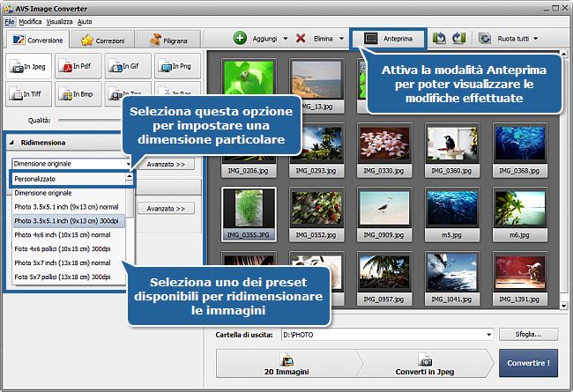Expand the Elimina dropdown menu
Viewport: 573px width, 392px height.
(x=340, y=39)
